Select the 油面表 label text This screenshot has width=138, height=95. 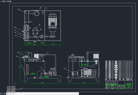point(33,74)
